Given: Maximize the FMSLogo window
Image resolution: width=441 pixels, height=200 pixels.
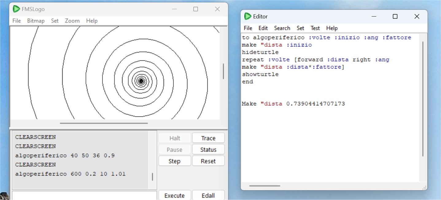Looking at the screenshot, I should click(195, 9).
